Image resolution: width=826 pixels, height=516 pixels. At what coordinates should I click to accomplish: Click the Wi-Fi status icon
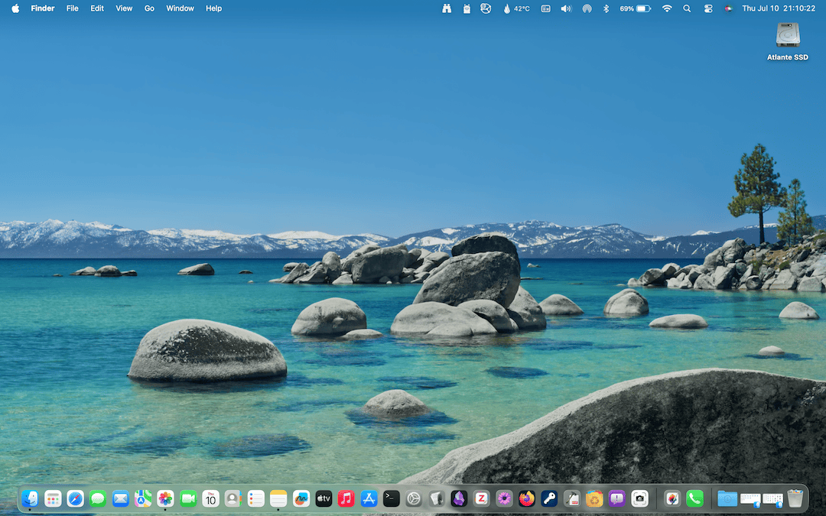pyautogui.click(x=667, y=8)
